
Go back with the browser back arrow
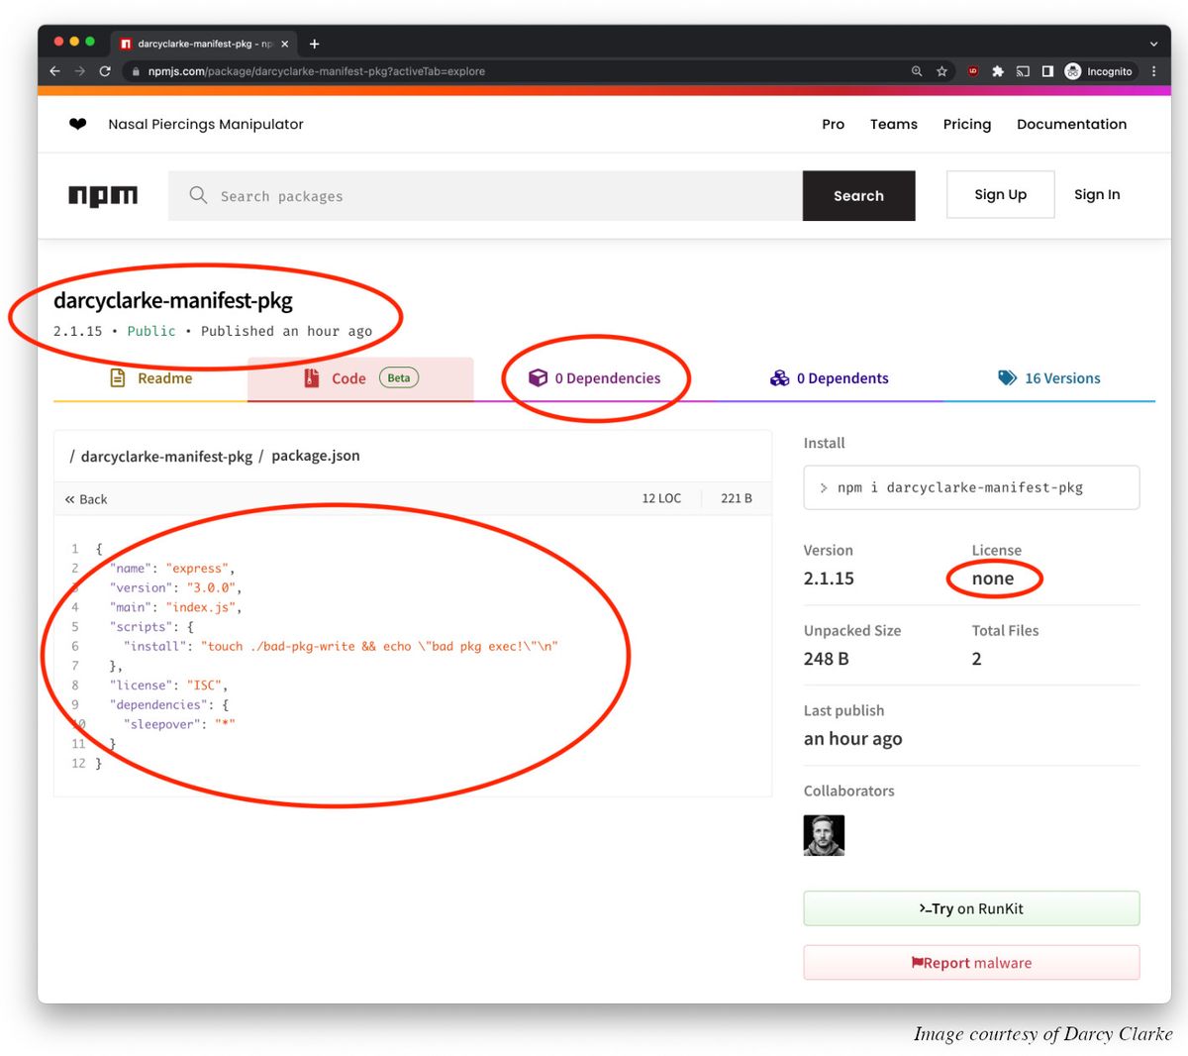[x=54, y=71]
